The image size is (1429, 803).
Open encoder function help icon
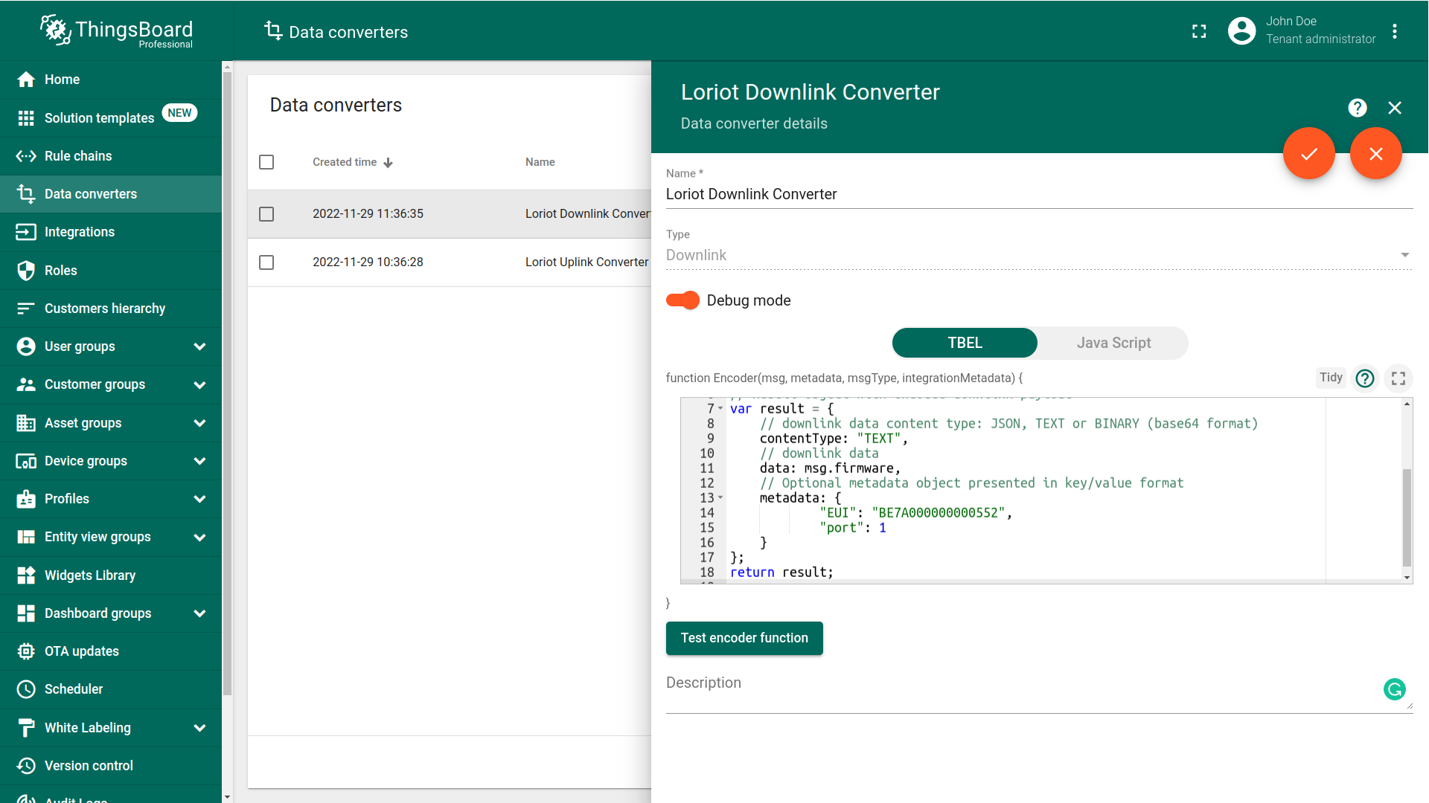pos(1364,378)
